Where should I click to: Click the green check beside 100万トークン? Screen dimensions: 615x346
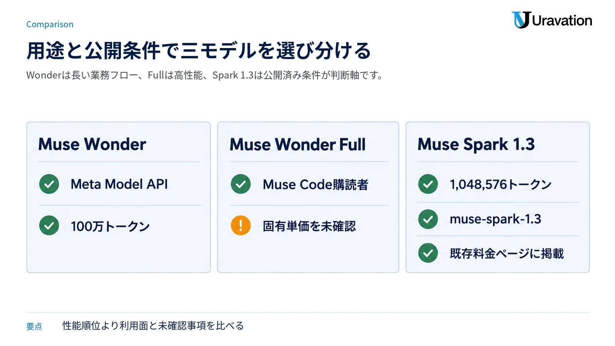tap(49, 225)
